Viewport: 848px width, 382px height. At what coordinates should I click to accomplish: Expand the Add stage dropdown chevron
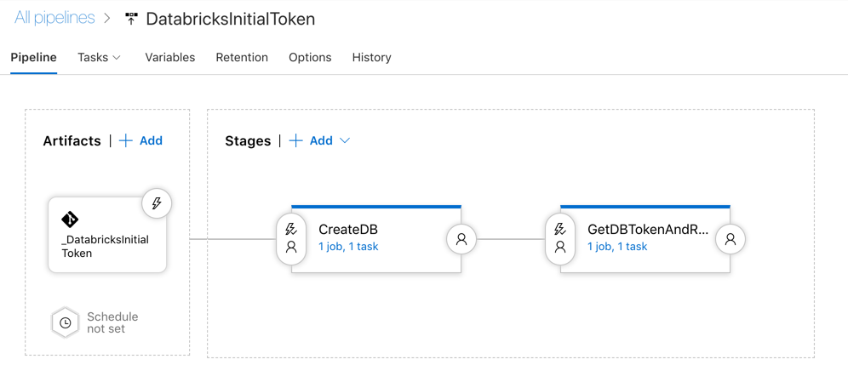(x=345, y=140)
